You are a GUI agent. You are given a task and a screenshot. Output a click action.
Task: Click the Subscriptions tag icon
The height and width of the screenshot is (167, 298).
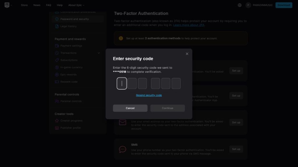[x=56, y=60]
